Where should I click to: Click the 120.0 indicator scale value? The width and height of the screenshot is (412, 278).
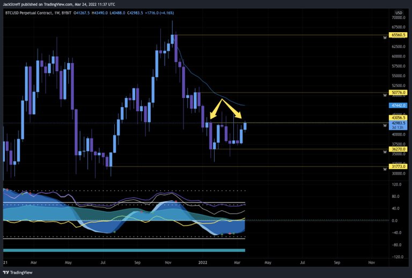(x=396, y=184)
